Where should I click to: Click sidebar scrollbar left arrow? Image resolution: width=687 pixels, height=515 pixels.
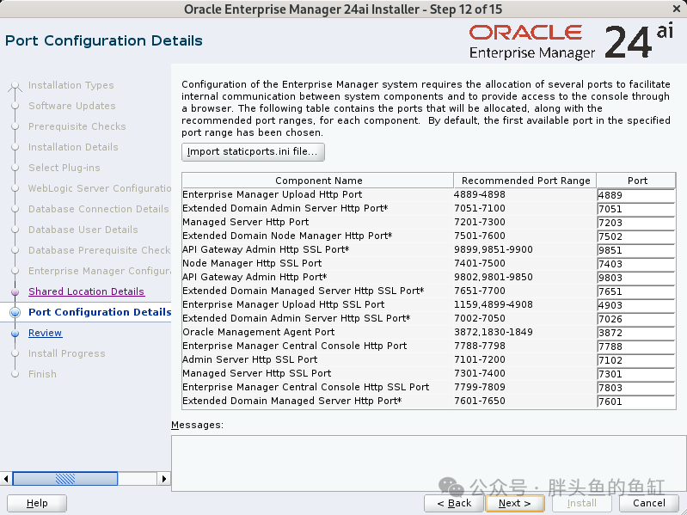coord(6,478)
